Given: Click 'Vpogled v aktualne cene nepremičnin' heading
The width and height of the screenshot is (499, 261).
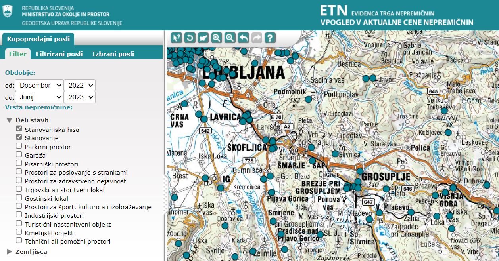Looking at the screenshot, I should (x=397, y=23).
